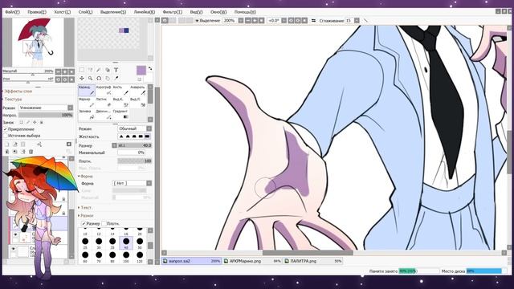Select the Eyedropper color picker tool
The width and height of the screenshot is (514, 289).
click(x=116, y=79)
